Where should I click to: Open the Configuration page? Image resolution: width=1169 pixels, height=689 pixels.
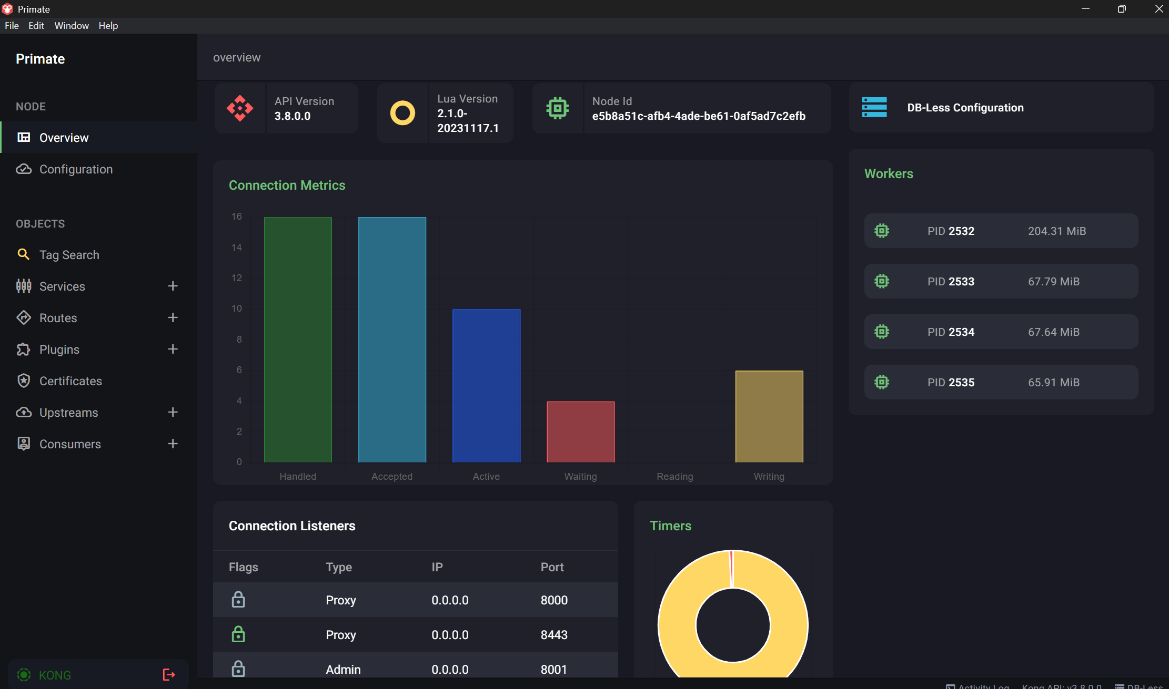coord(99,169)
